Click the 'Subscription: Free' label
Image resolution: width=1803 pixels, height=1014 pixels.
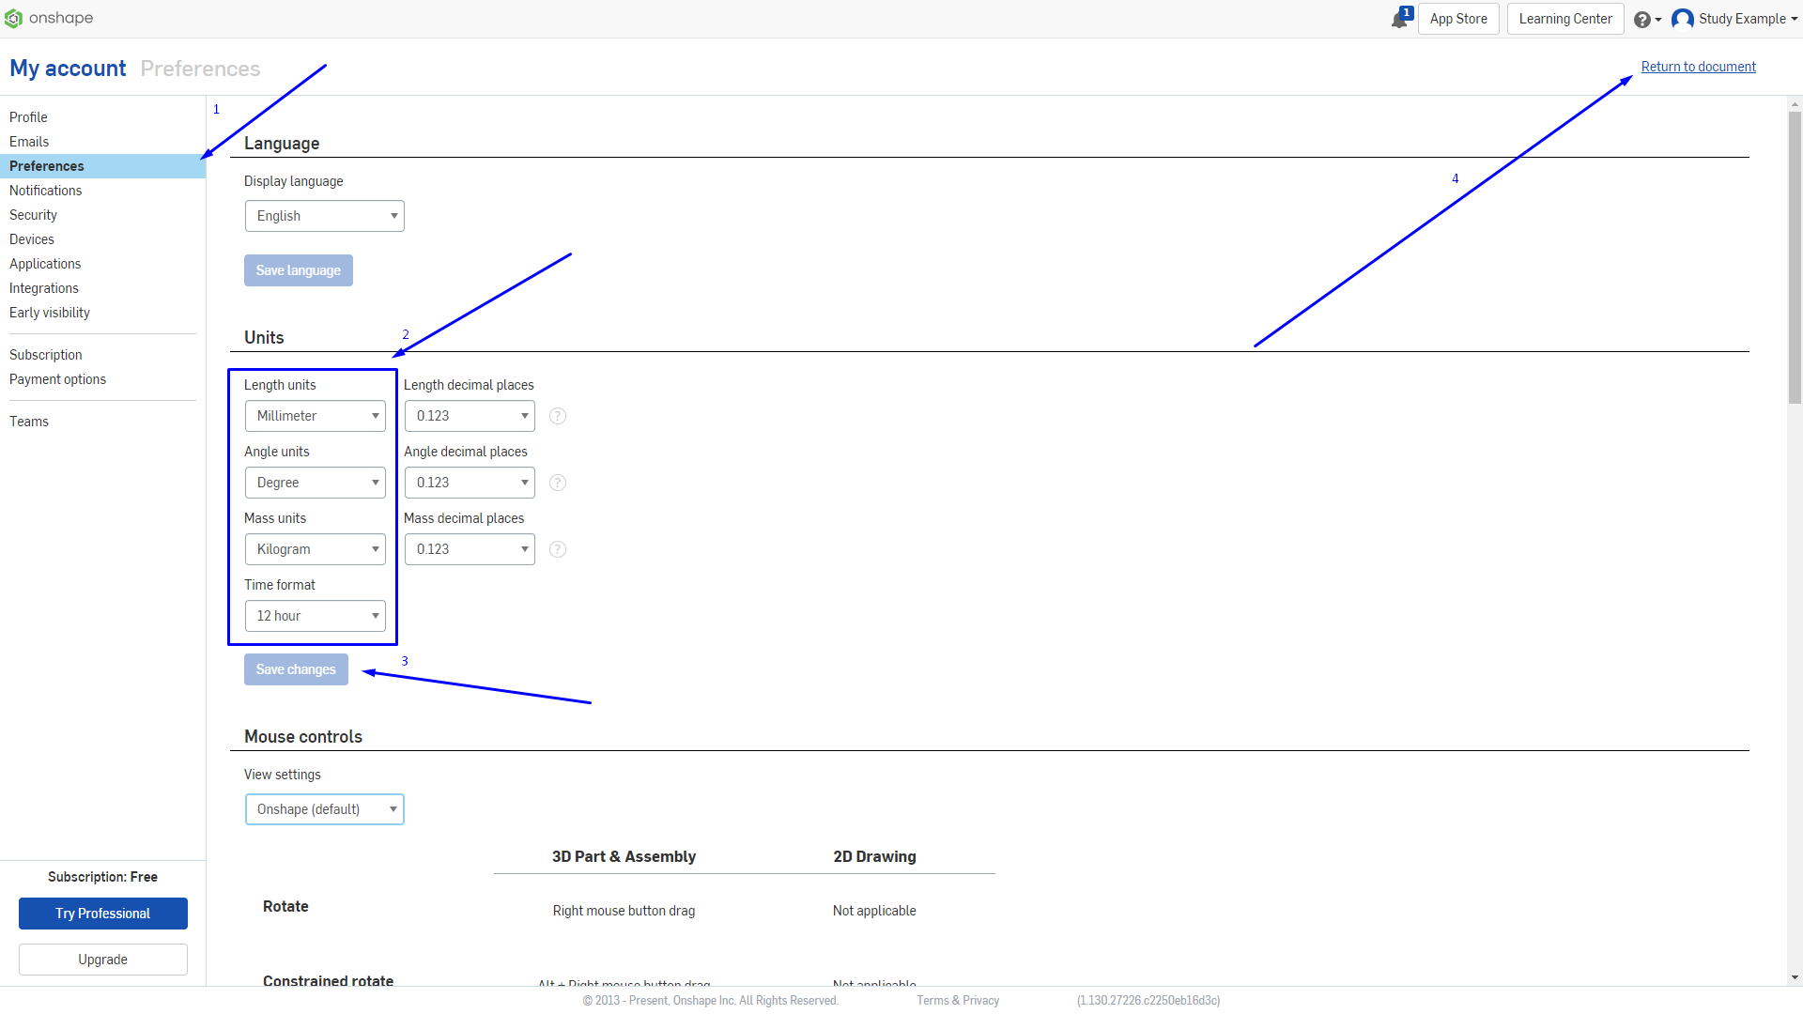102,877
